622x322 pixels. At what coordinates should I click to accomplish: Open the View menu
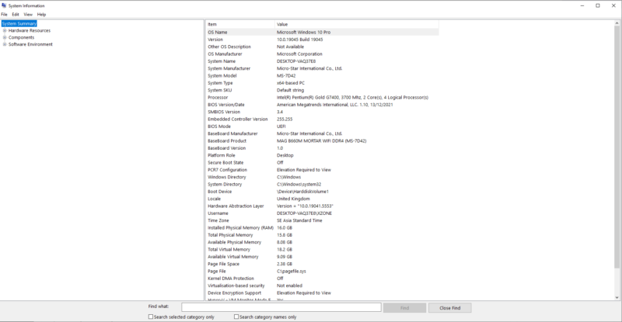[28, 14]
